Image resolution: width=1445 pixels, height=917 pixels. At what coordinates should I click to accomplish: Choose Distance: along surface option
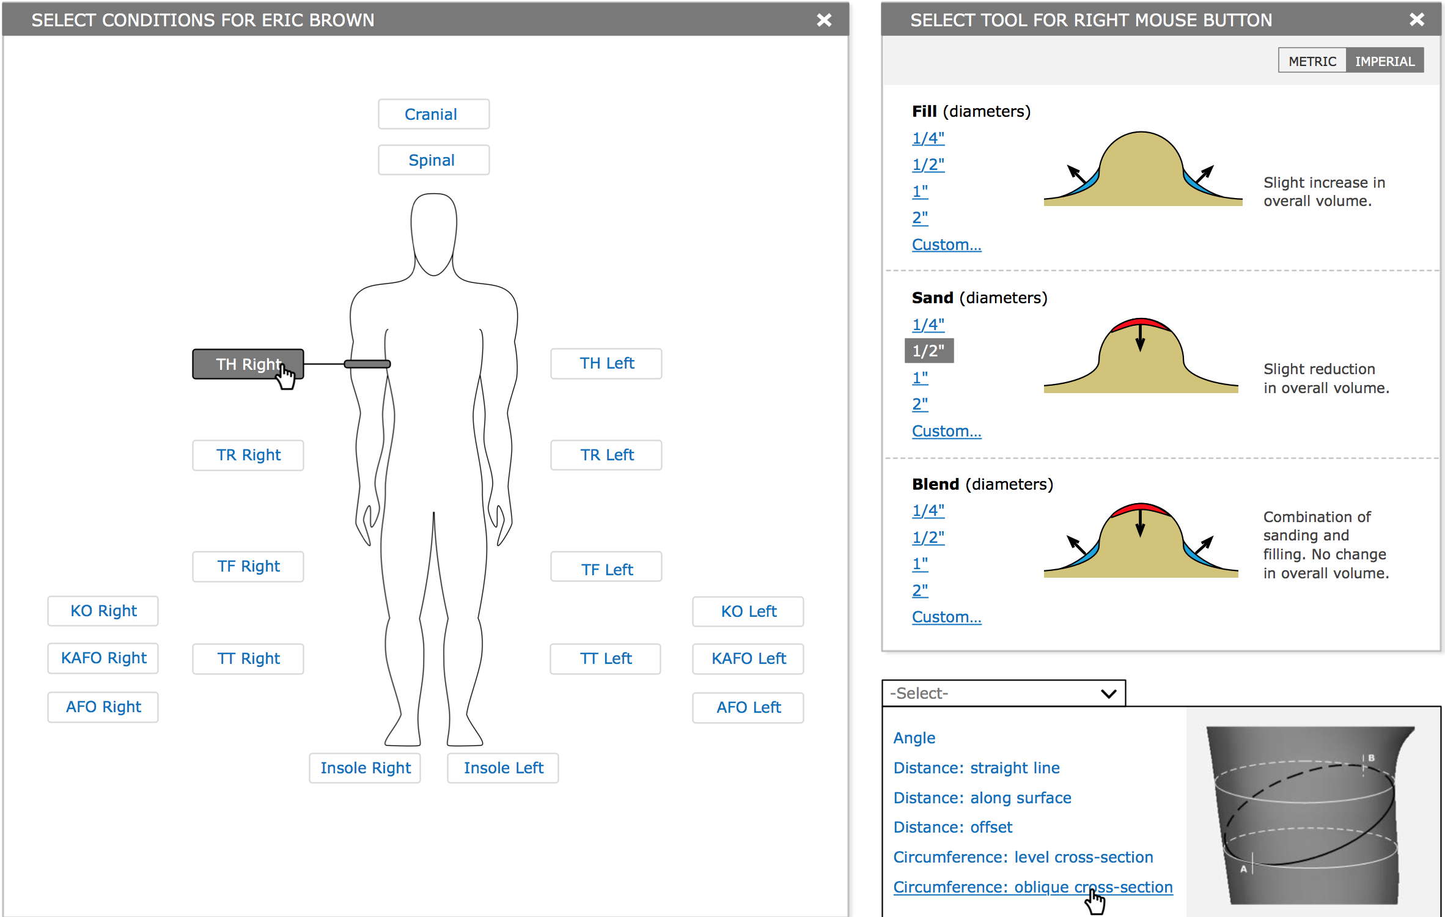coord(982,798)
